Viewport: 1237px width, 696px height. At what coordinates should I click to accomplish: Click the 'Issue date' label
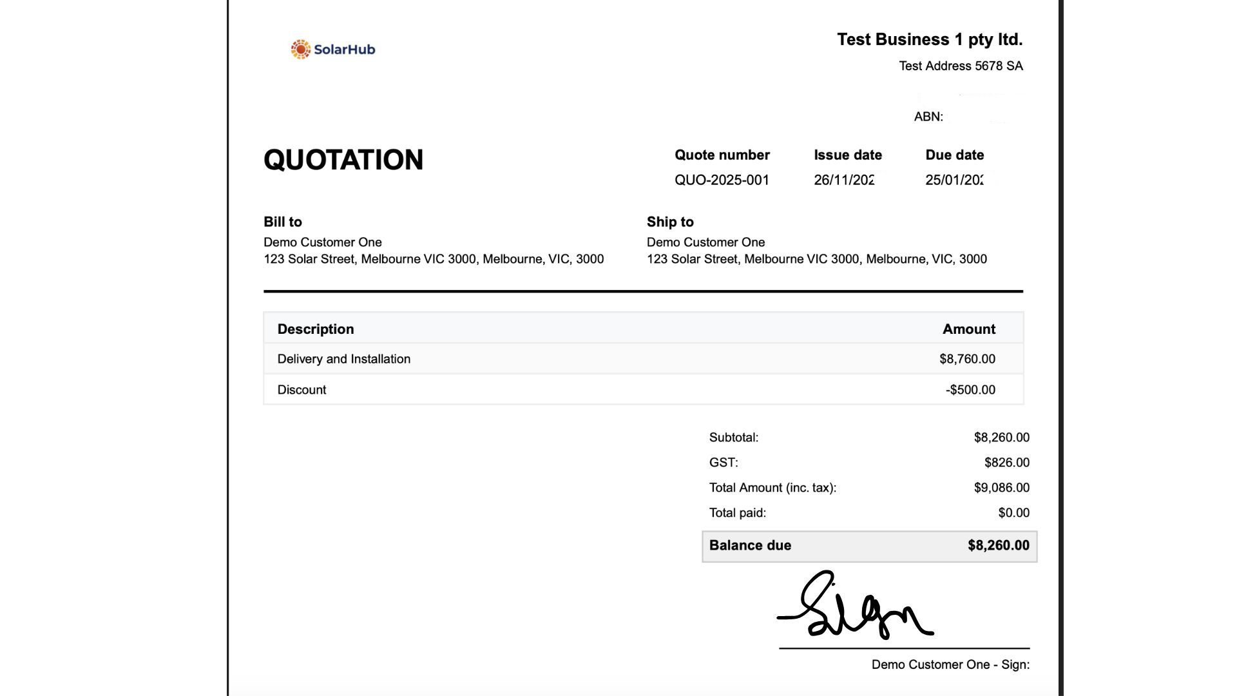848,155
